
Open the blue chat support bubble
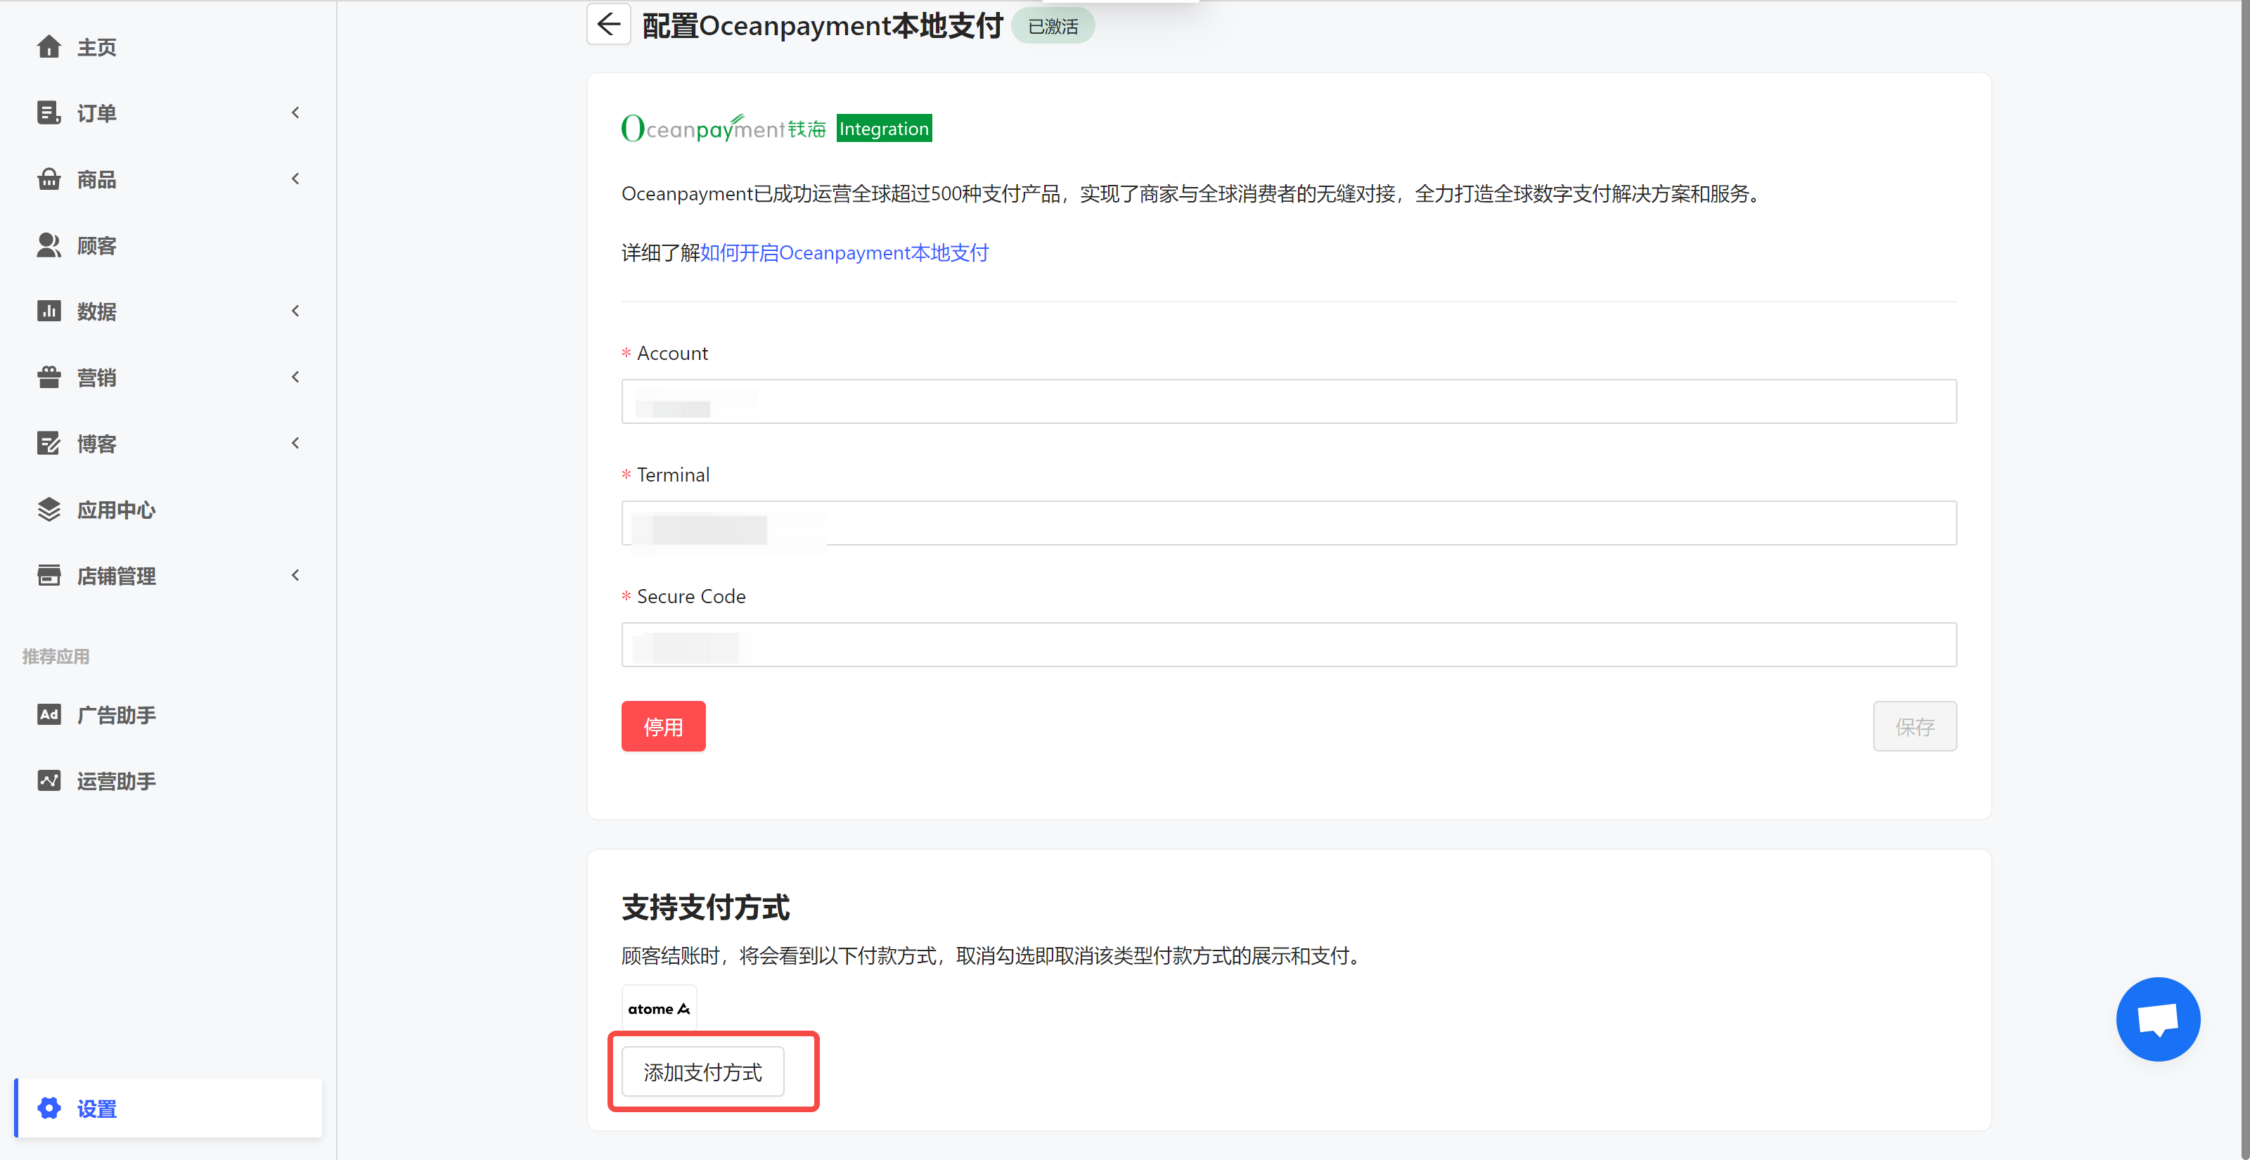tap(2157, 1019)
